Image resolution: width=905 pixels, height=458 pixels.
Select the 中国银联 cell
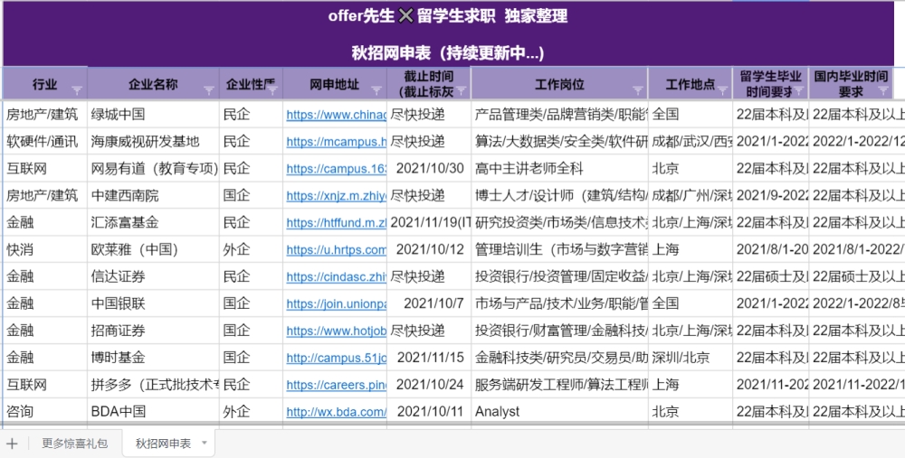[x=153, y=304]
